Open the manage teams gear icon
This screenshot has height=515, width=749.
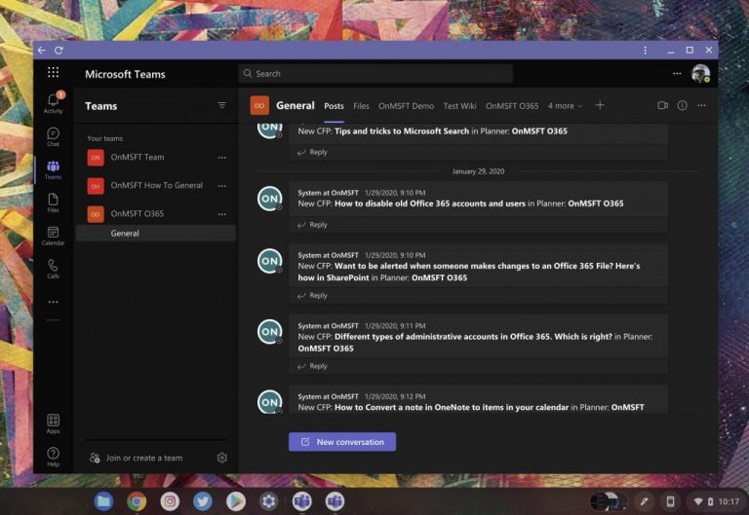pyautogui.click(x=222, y=458)
